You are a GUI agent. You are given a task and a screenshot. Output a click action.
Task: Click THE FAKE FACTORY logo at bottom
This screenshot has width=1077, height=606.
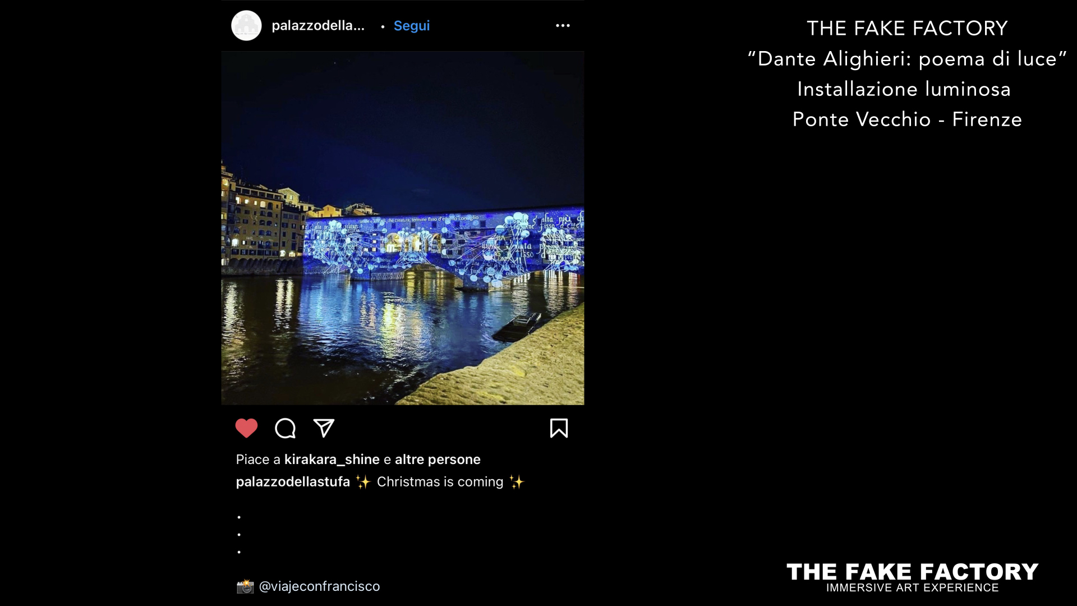[913, 572]
